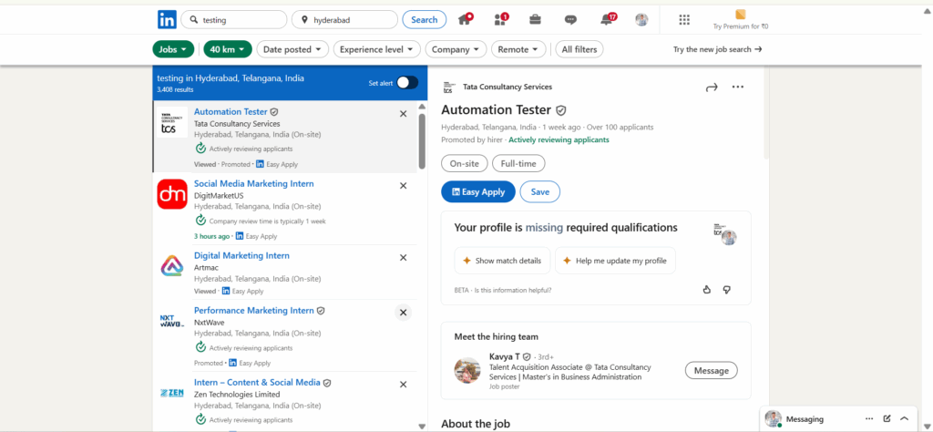Click job list scroll up arrow

tap(422, 107)
